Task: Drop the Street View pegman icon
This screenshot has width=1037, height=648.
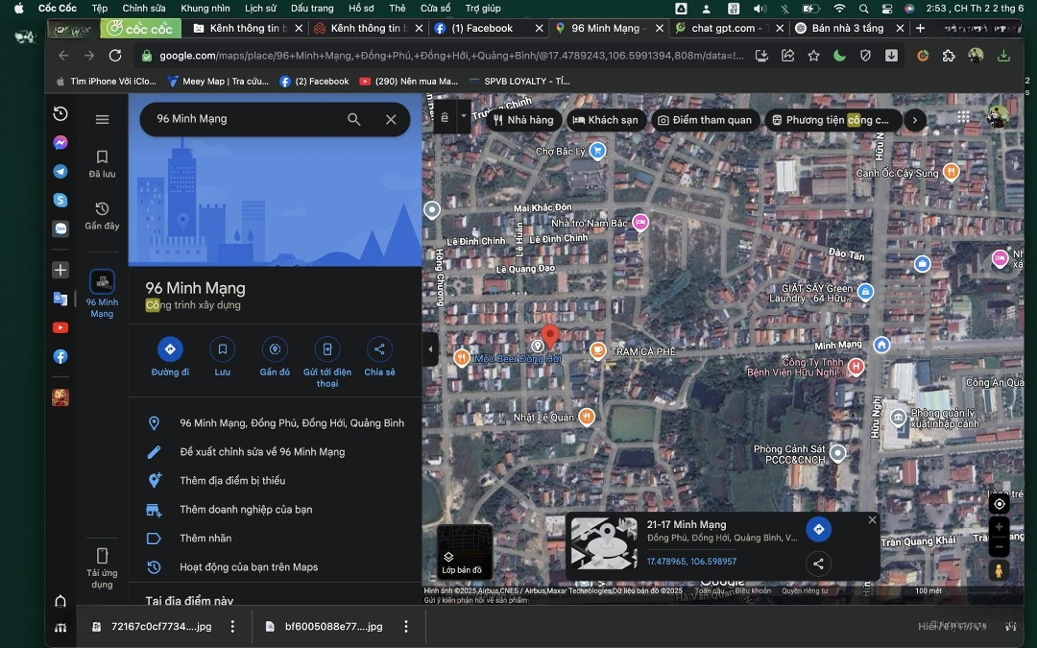Action: (x=999, y=570)
